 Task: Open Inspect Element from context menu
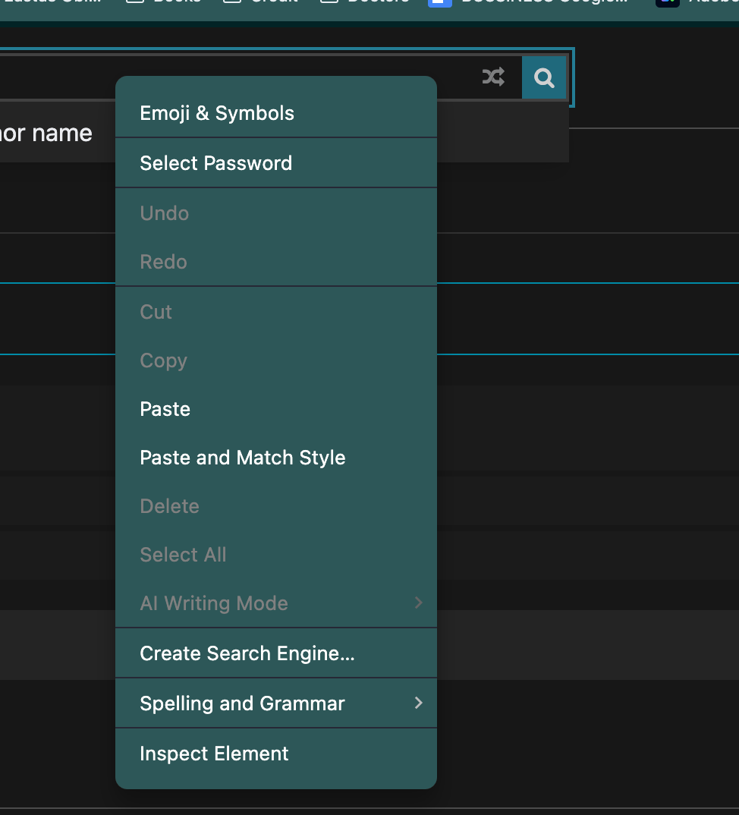click(214, 754)
